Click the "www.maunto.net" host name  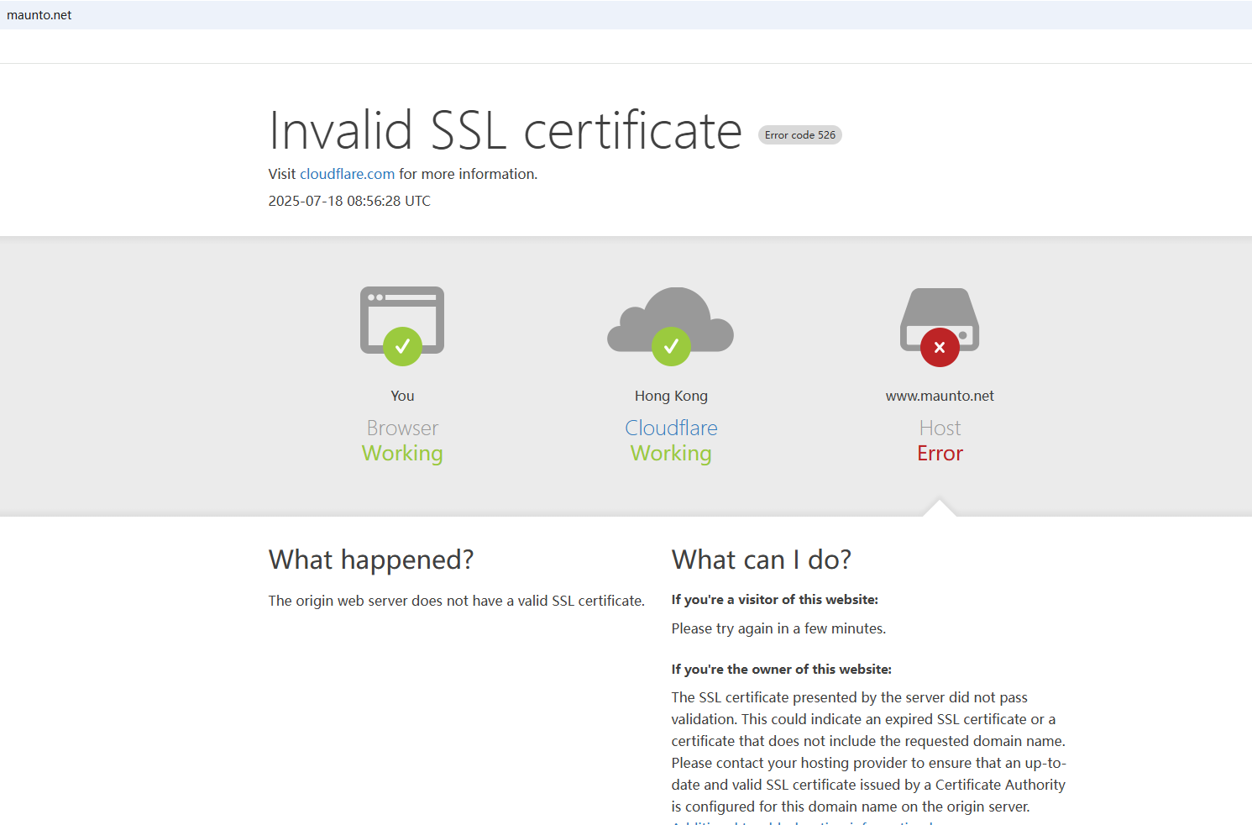tap(940, 396)
